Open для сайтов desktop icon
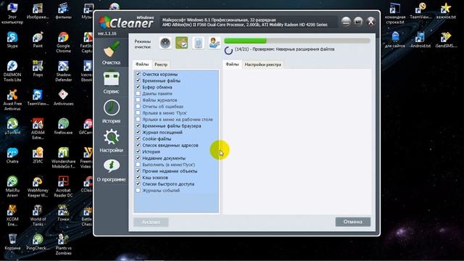This screenshot has width=464, height=261. pos(394,40)
